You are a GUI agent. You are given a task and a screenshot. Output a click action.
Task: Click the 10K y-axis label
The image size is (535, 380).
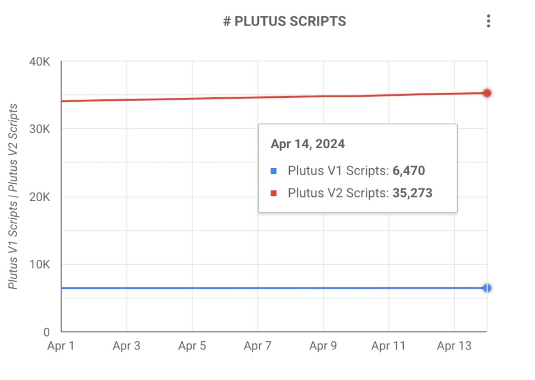(40, 265)
